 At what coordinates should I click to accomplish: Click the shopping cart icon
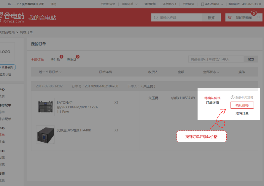230,18
